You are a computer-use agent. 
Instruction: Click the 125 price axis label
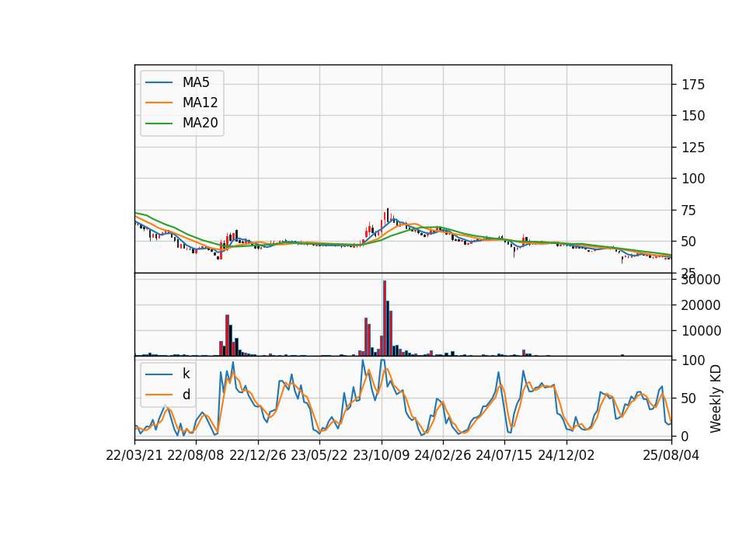click(x=693, y=148)
